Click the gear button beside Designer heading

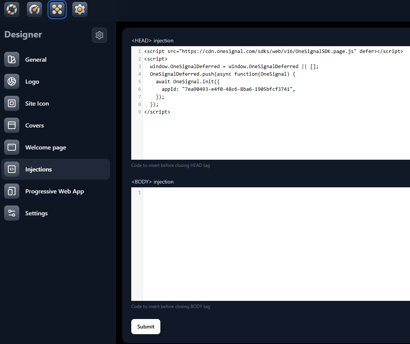click(x=99, y=35)
